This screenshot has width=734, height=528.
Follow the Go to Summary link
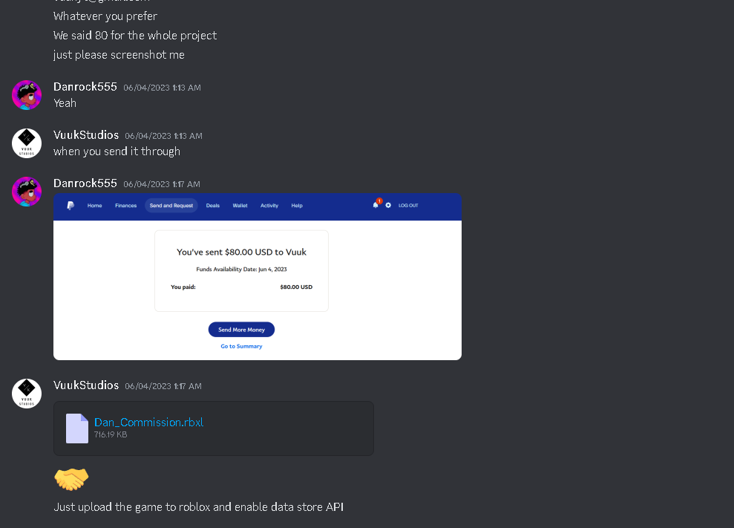241,346
